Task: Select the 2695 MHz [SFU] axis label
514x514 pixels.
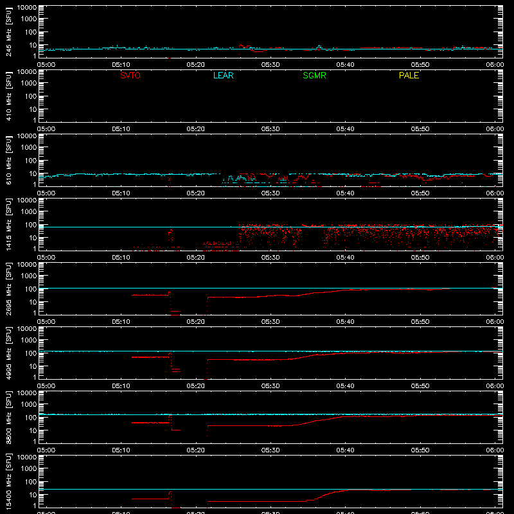Action: pyautogui.click(x=9, y=288)
